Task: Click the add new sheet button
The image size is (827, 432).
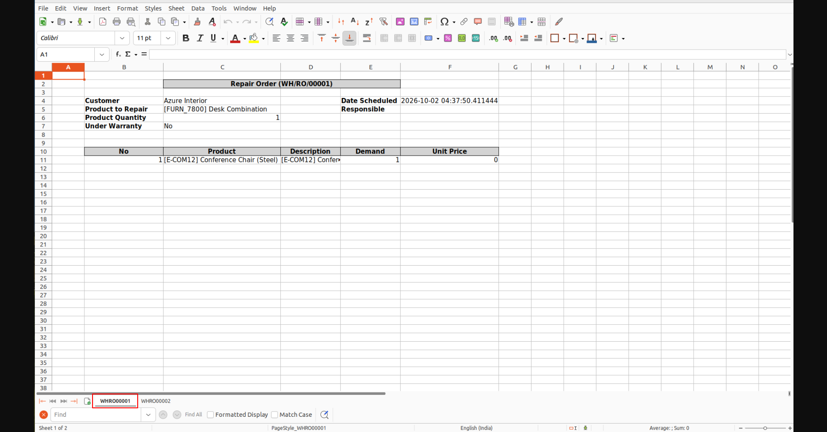Action: (87, 401)
